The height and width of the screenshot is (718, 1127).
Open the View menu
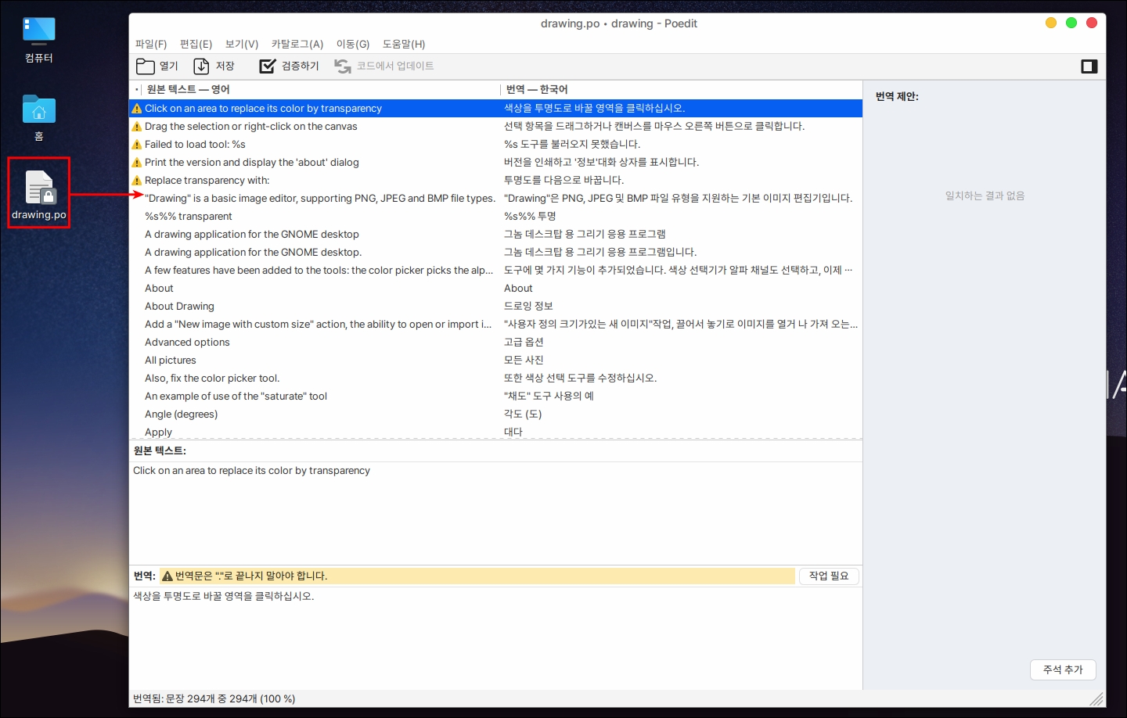[242, 45]
